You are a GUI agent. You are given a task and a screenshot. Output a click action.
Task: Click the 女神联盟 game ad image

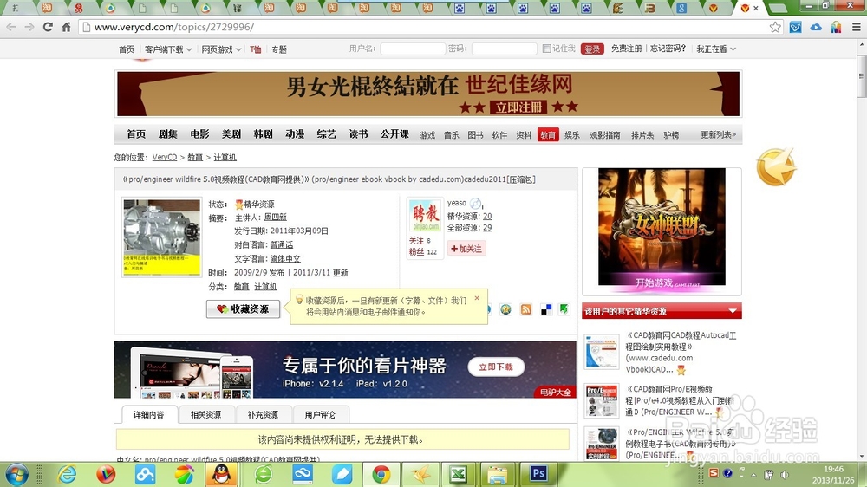tap(662, 227)
